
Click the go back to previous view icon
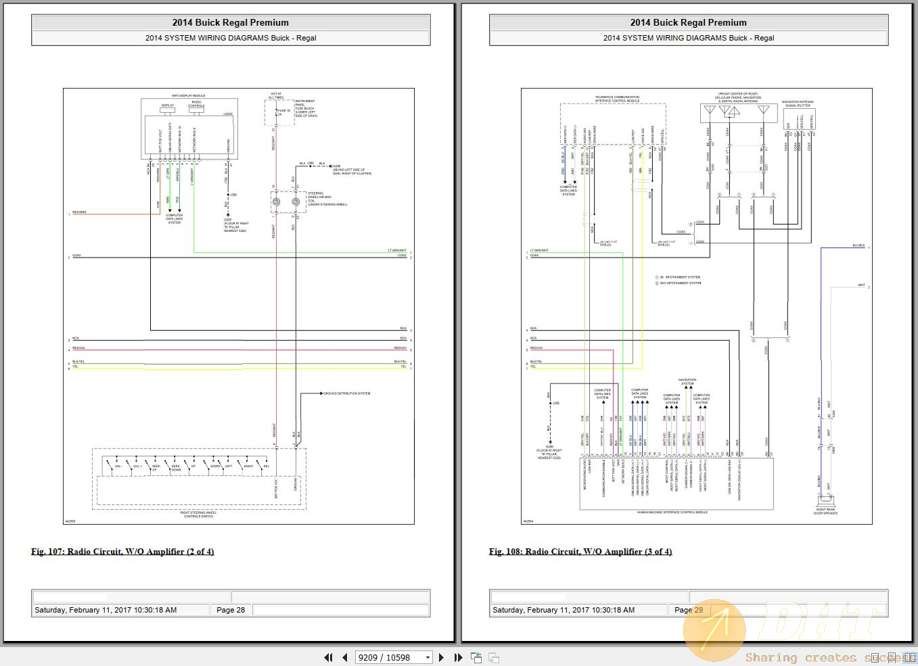[x=476, y=657]
